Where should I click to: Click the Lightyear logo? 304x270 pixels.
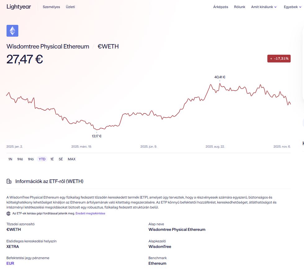18,7
